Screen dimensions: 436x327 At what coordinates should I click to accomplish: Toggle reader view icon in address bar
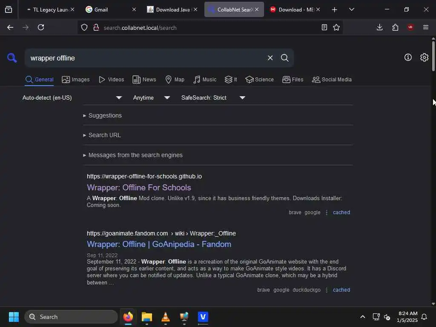(324, 27)
